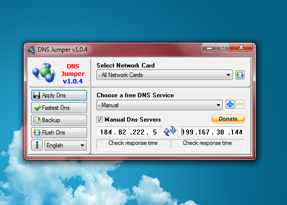Toggle the Manual Dns Servers checkbox

(100, 120)
